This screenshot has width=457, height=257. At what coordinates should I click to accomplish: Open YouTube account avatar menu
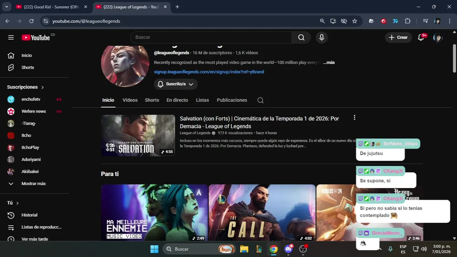tap(438, 37)
